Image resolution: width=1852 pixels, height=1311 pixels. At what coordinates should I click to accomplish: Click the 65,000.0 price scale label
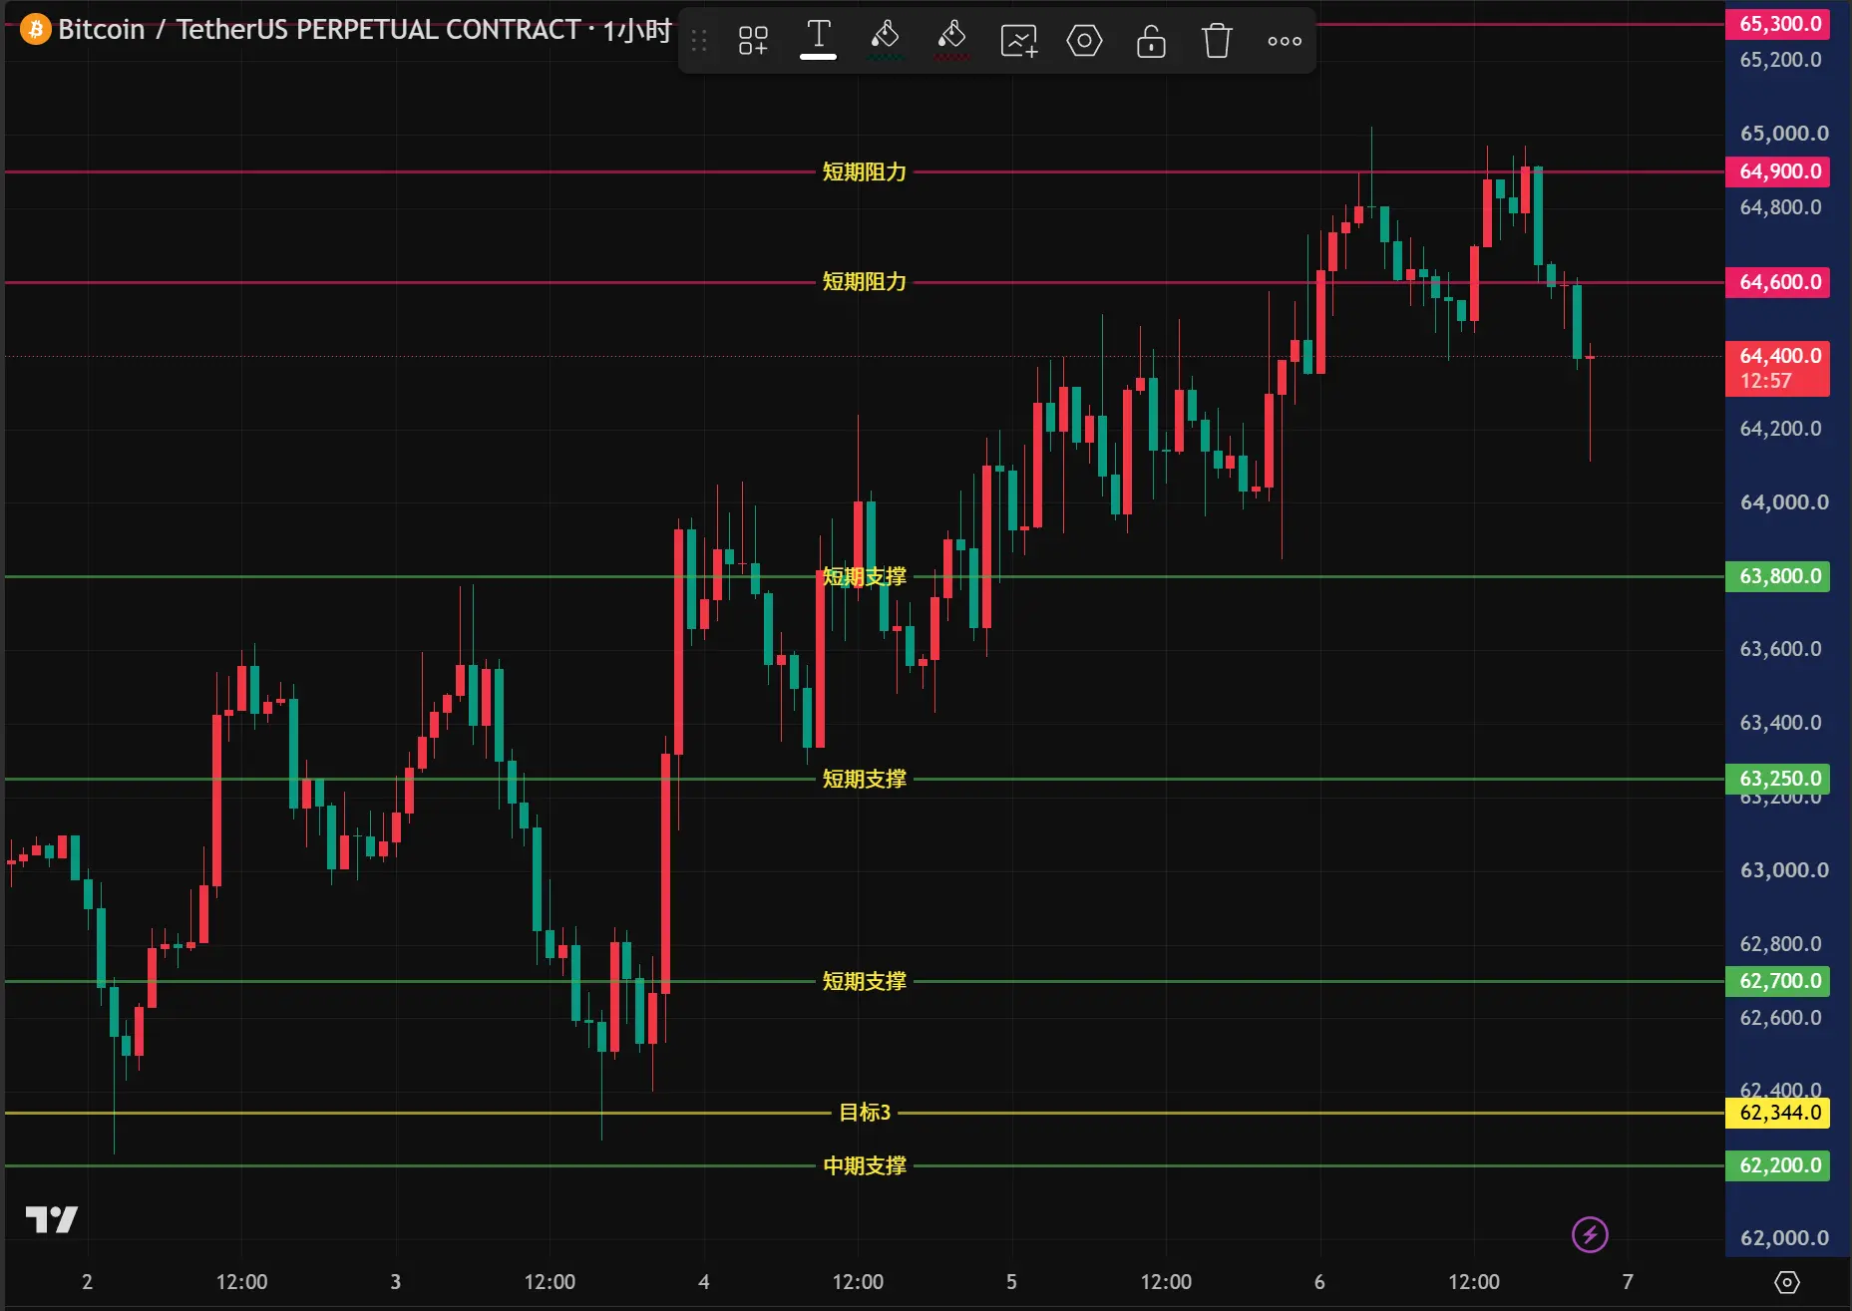pyautogui.click(x=1784, y=134)
